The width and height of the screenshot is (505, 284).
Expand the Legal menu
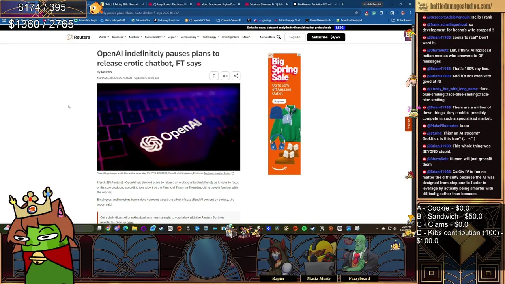coord(172,37)
